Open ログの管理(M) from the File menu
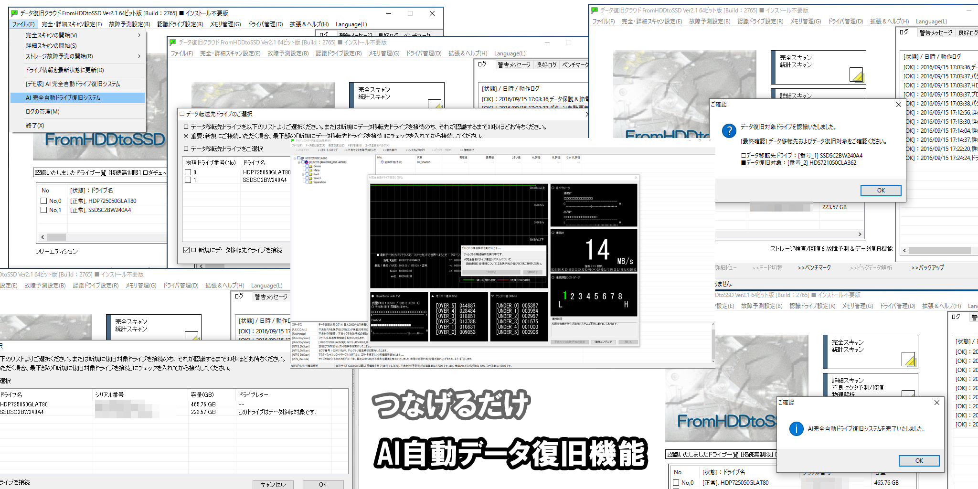This screenshot has height=489, width=978. [78, 112]
